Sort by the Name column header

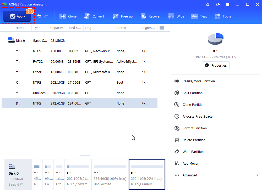pyautogui.click(x=20, y=28)
